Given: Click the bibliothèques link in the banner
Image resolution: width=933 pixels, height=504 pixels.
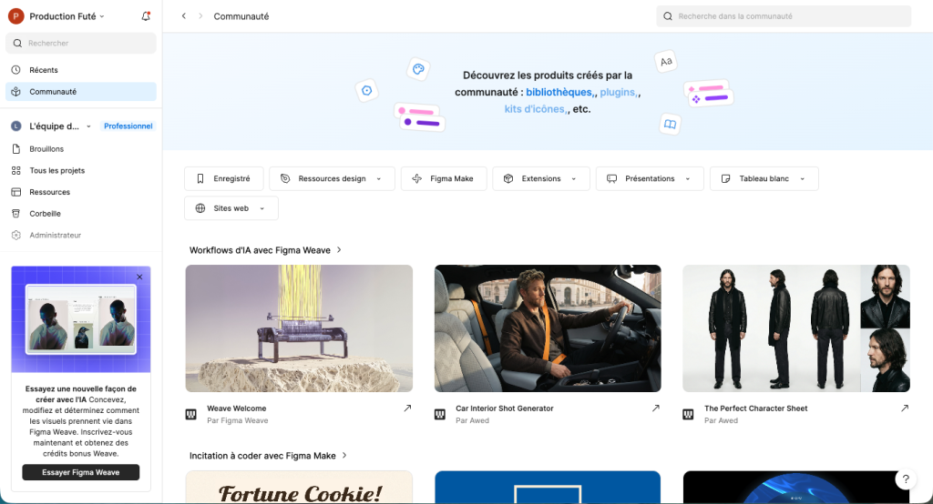Looking at the screenshot, I should [559, 92].
